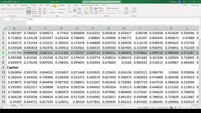This screenshot has height=113, width=201.
Task: Select cell containing 0.5166
Action: pos(124,62)
